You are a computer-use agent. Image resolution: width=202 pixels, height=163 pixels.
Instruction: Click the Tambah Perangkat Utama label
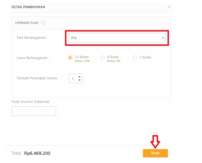pos(38,78)
